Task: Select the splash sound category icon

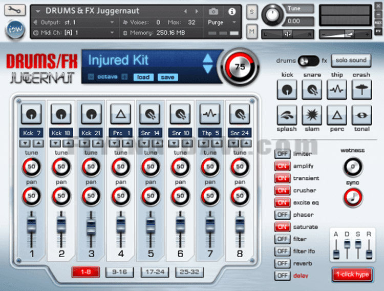Action: coord(287,115)
